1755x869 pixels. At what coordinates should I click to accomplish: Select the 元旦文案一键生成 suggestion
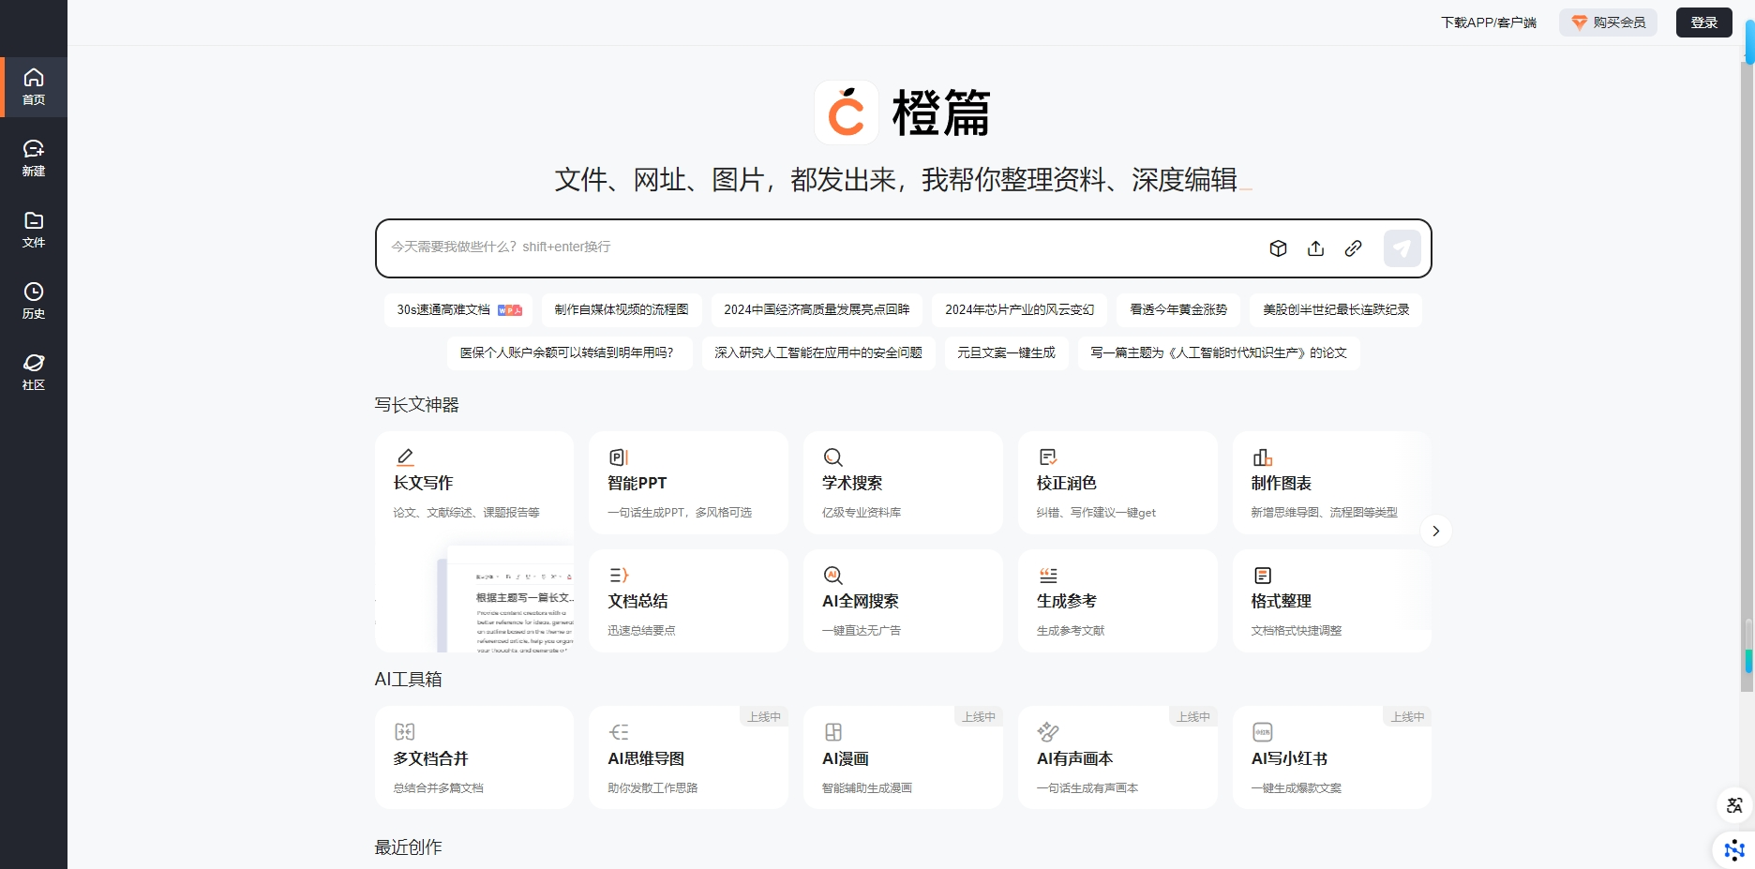[1006, 352]
